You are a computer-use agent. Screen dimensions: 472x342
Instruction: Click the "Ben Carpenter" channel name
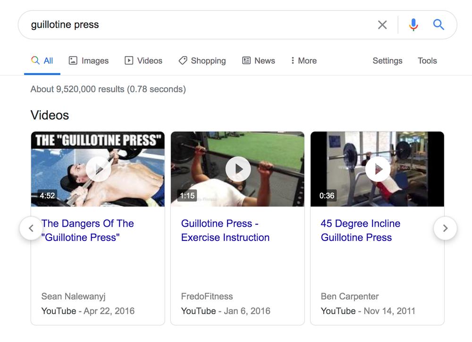click(350, 297)
